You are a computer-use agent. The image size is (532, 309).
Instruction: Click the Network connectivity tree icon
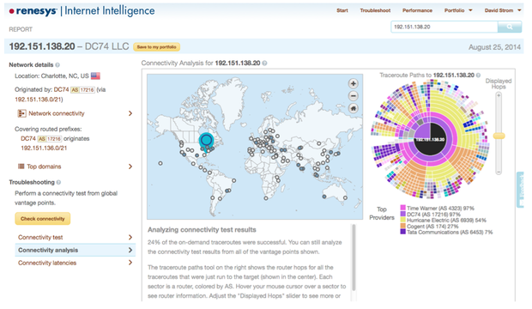21,113
